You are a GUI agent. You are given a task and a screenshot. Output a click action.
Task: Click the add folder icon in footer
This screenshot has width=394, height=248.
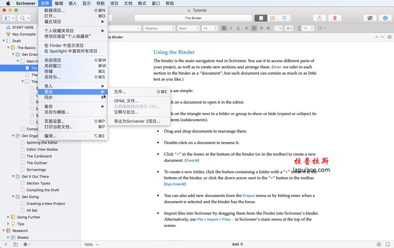pyautogui.click(x=15, y=244)
